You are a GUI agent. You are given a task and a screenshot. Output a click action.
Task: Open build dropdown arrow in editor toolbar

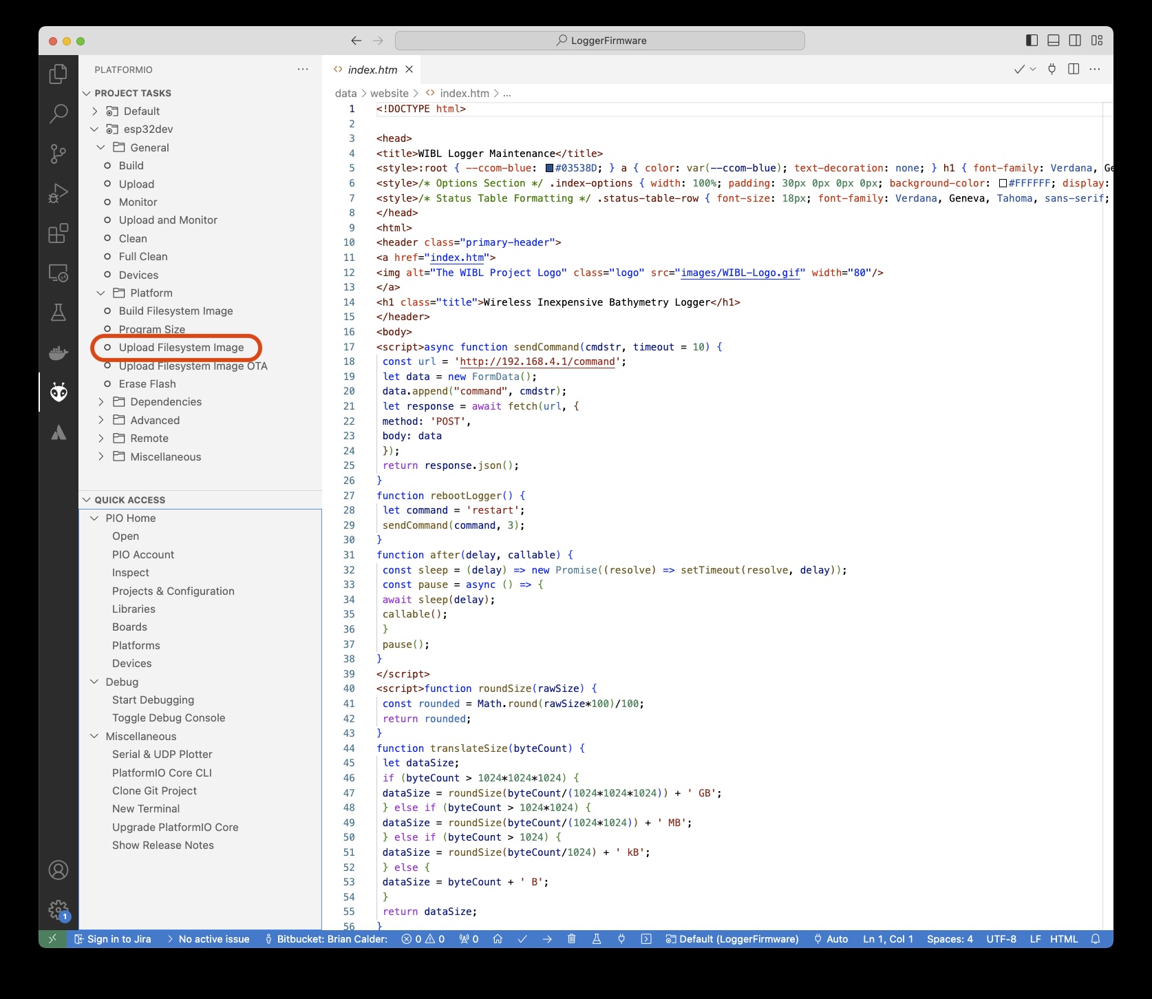[x=1033, y=69]
